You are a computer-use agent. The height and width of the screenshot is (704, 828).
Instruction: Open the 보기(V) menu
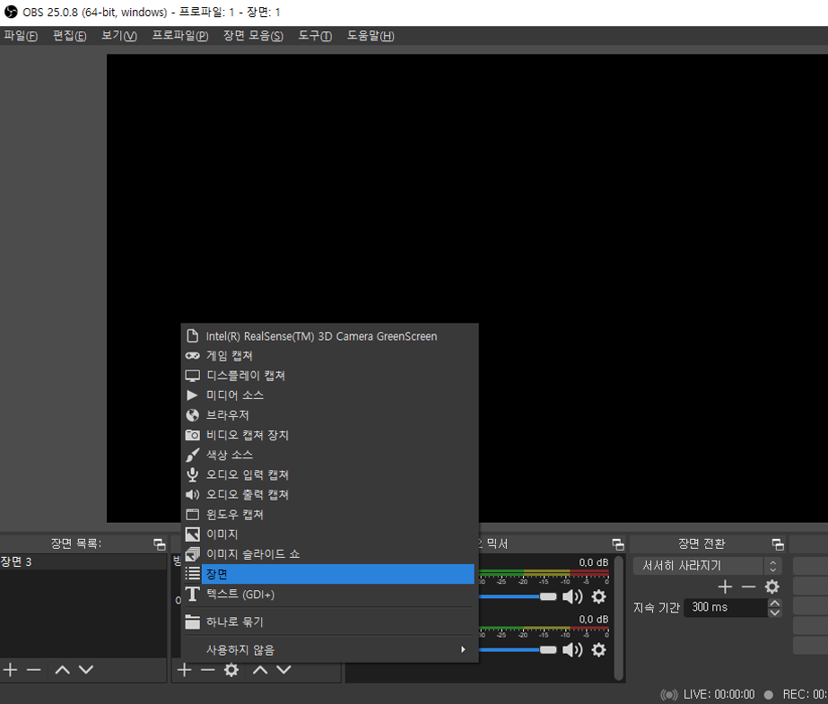coord(119,36)
